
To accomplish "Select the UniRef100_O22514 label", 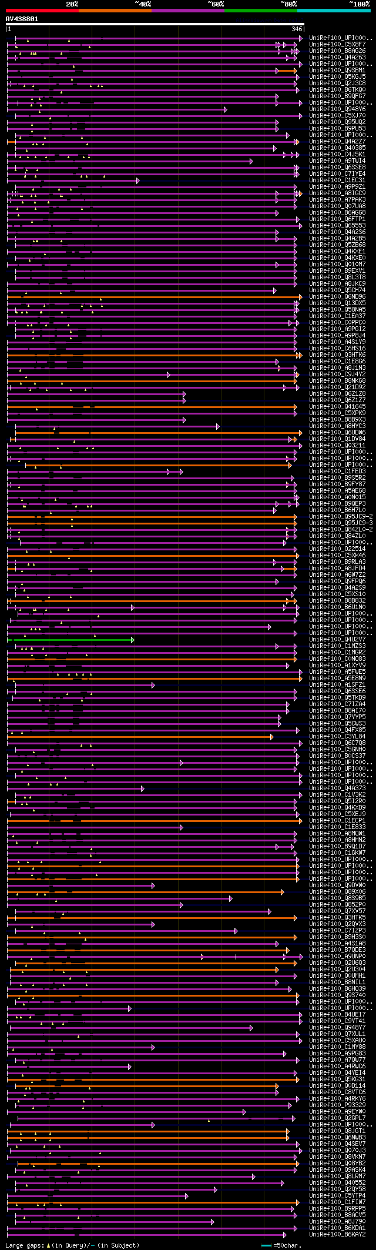I will click(337, 549).
